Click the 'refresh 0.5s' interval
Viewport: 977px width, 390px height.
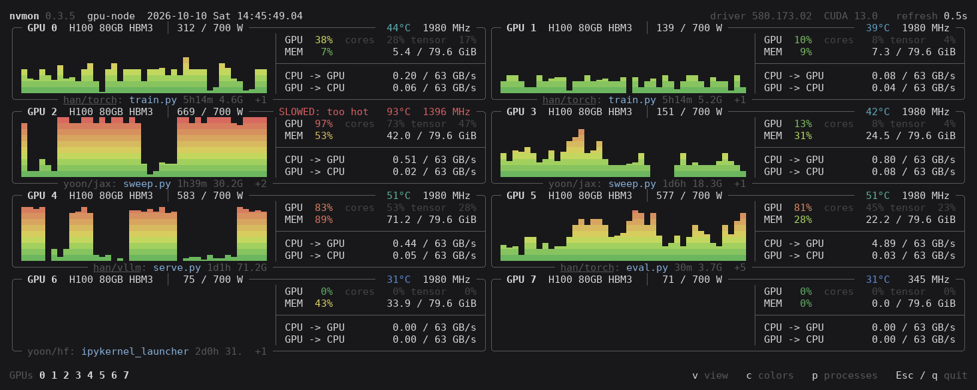tap(932, 16)
